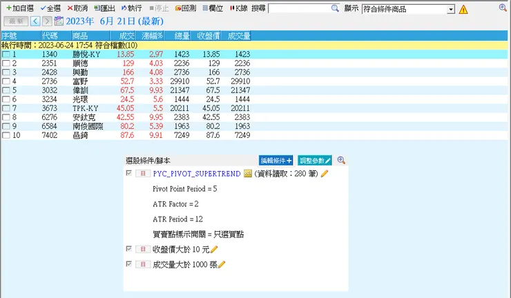Check the box for row 8 安鈦克
The image size is (511, 298).
tap(6, 117)
